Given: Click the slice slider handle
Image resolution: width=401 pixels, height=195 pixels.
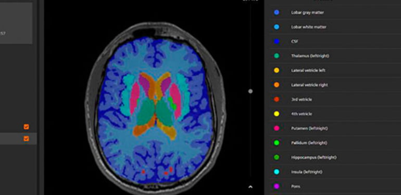Looking at the screenshot, I should point(250,91).
